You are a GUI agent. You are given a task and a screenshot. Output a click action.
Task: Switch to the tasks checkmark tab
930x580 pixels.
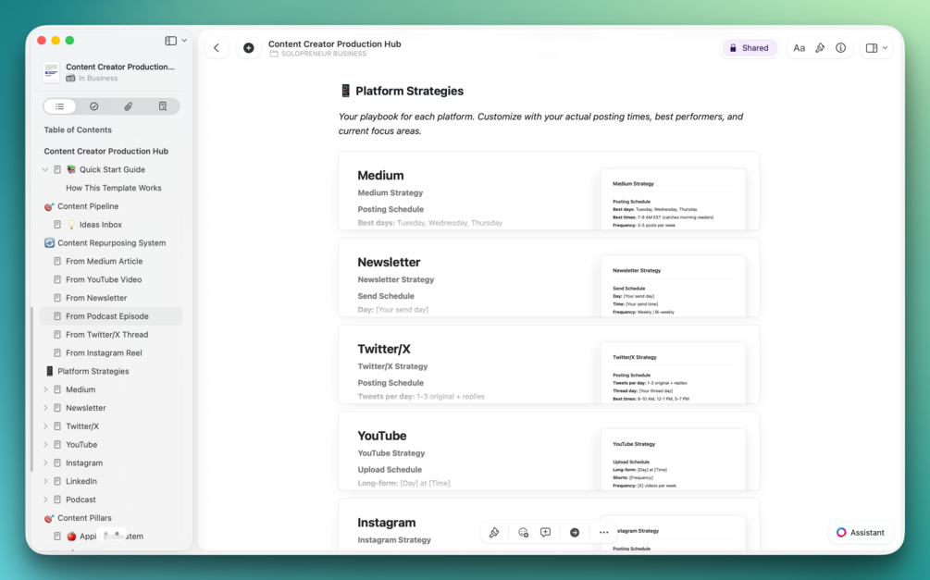coord(93,106)
